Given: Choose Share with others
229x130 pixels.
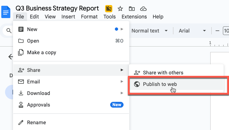Looking at the screenshot, I should click(176, 73).
